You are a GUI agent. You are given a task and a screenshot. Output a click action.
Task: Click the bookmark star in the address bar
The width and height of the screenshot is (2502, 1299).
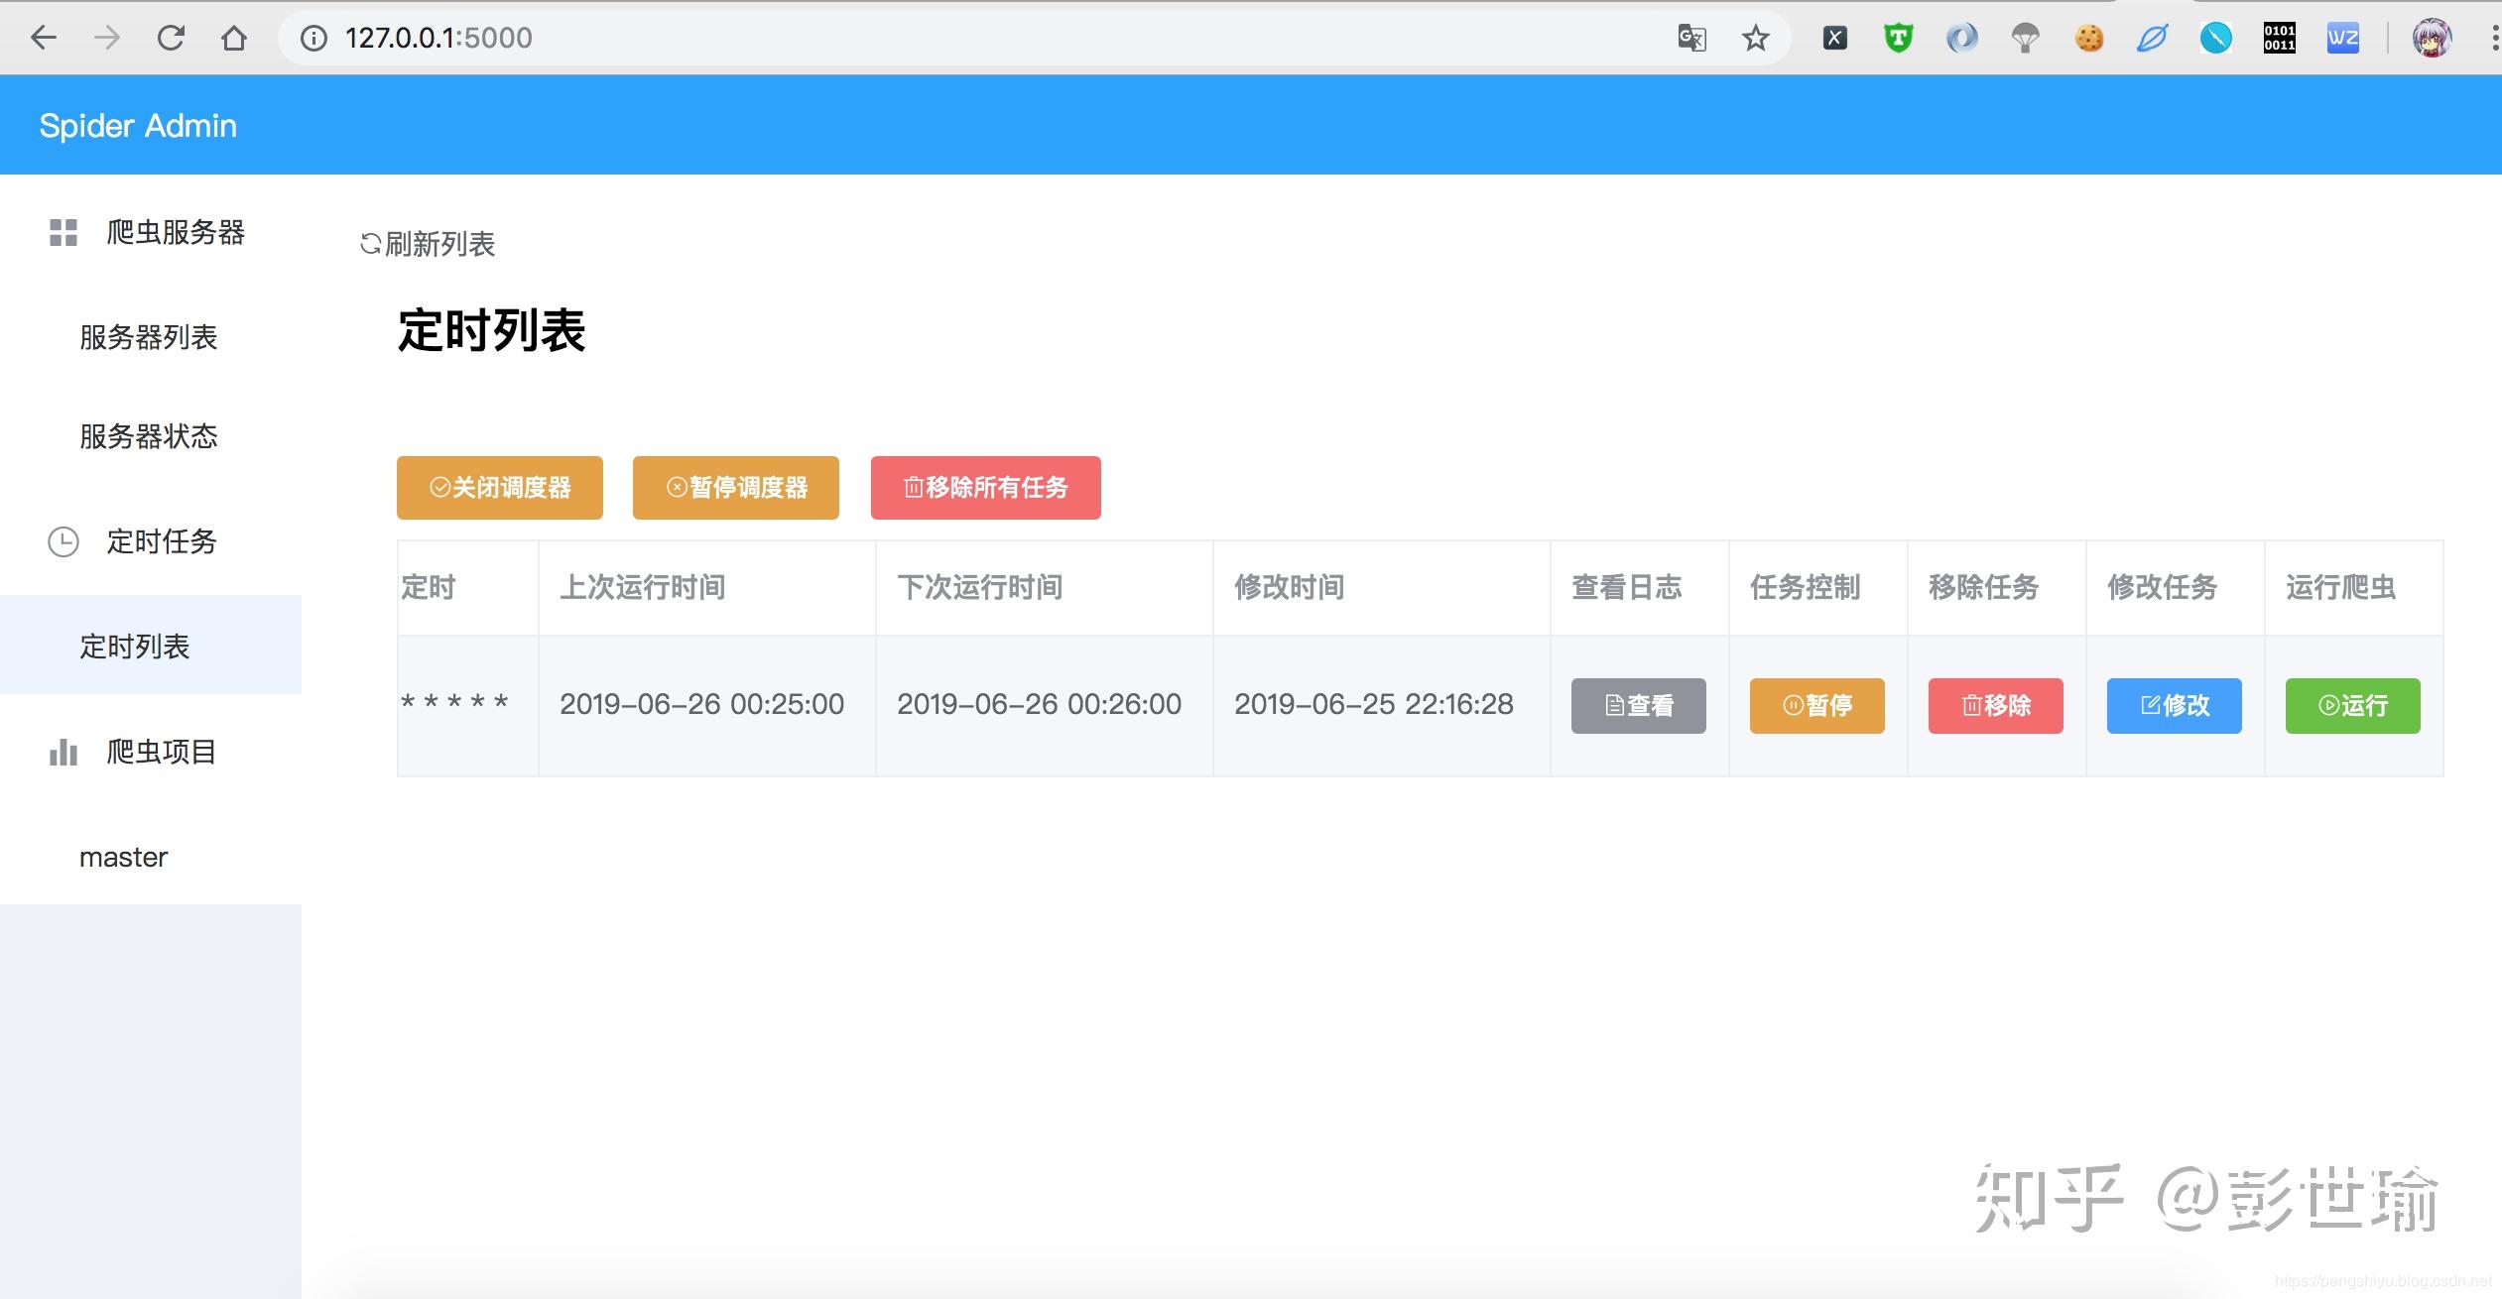(x=1754, y=38)
